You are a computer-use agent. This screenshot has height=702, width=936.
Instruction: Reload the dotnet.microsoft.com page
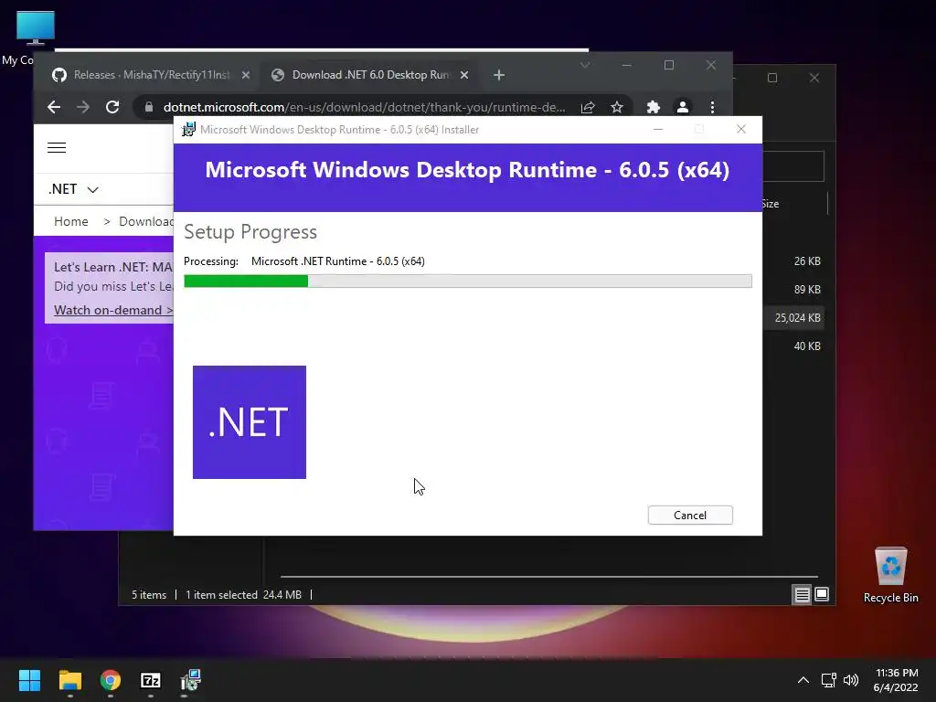[x=112, y=107]
